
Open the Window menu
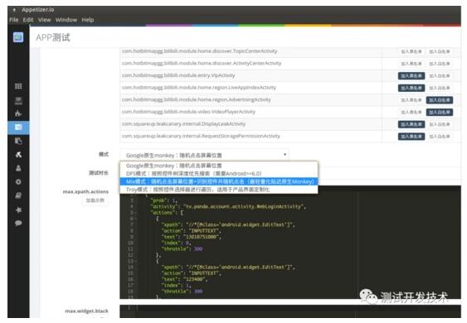pos(66,20)
